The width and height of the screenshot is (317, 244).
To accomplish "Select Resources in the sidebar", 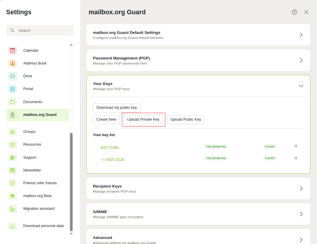I will tap(38, 144).
